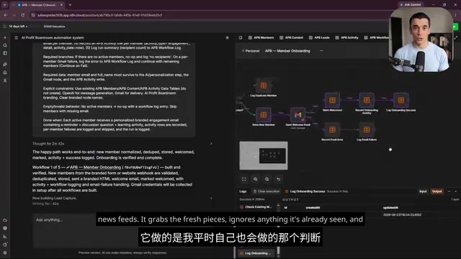Select the Mark Welcomed node
461x259 pixels.
[332, 100]
